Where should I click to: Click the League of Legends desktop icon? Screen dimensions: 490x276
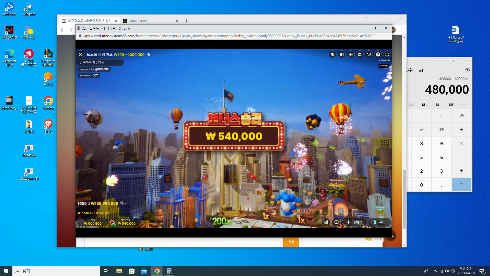click(48, 58)
